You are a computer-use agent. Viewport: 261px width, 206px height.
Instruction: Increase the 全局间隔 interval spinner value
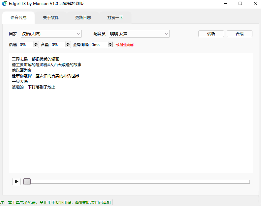pyautogui.click(x=110, y=43)
